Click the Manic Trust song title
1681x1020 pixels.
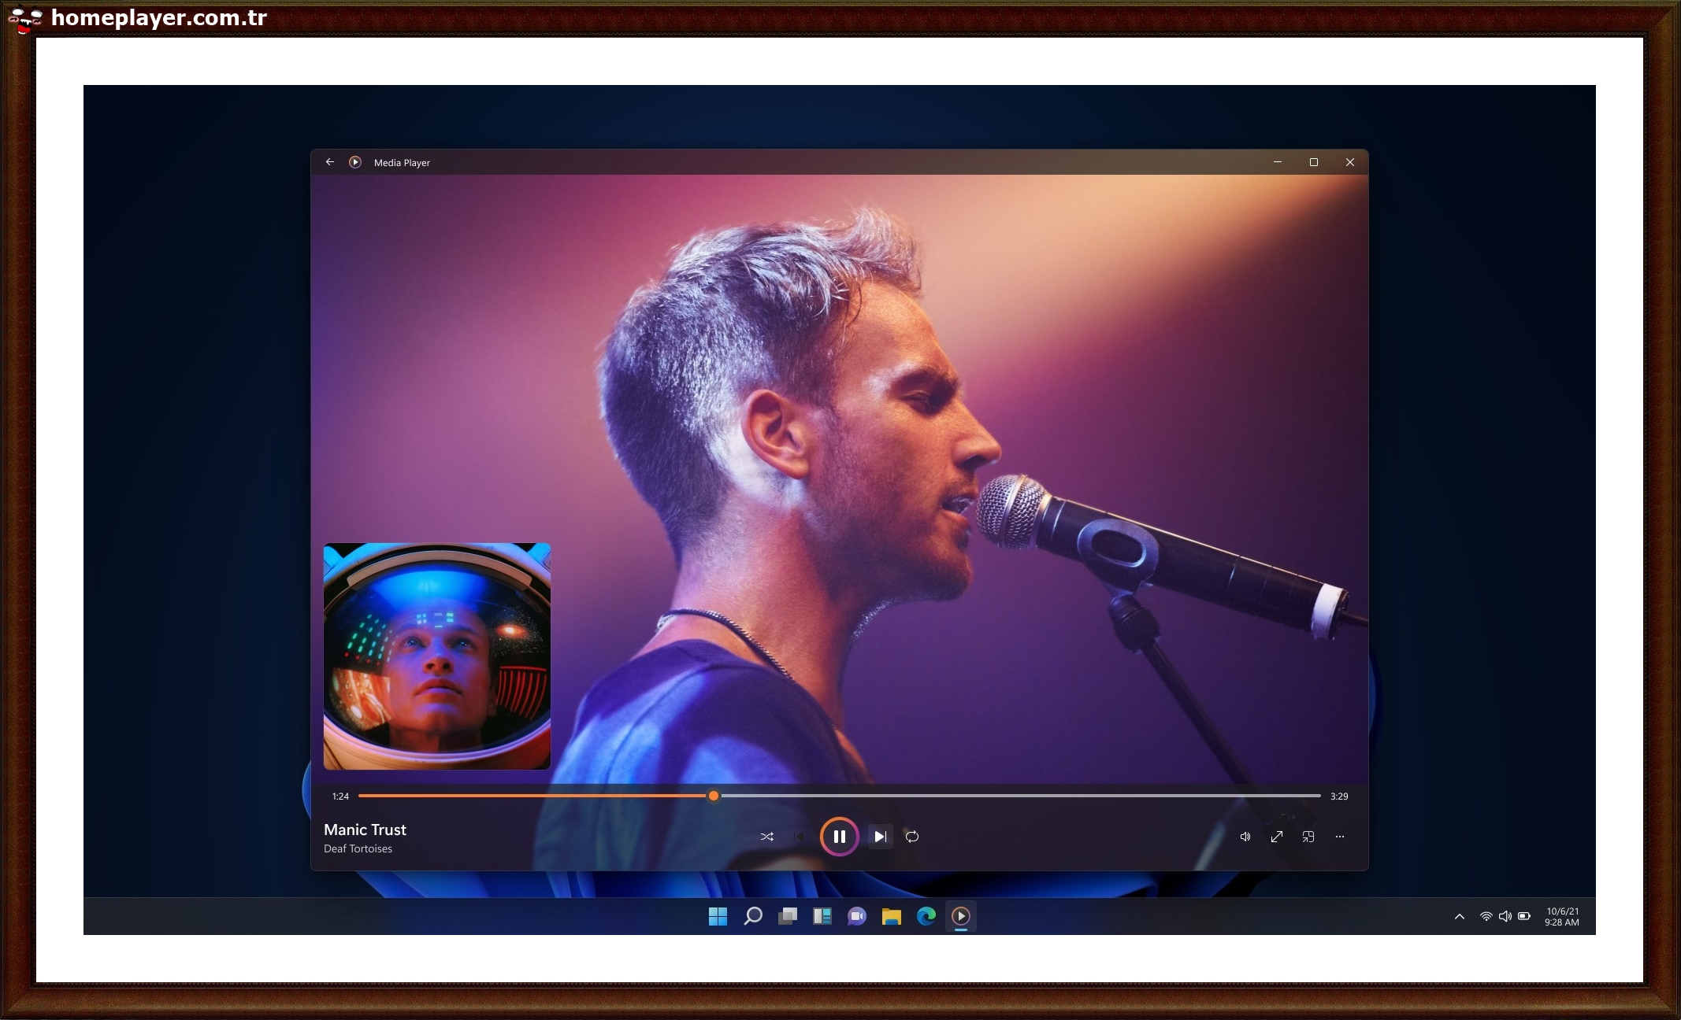[365, 830]
